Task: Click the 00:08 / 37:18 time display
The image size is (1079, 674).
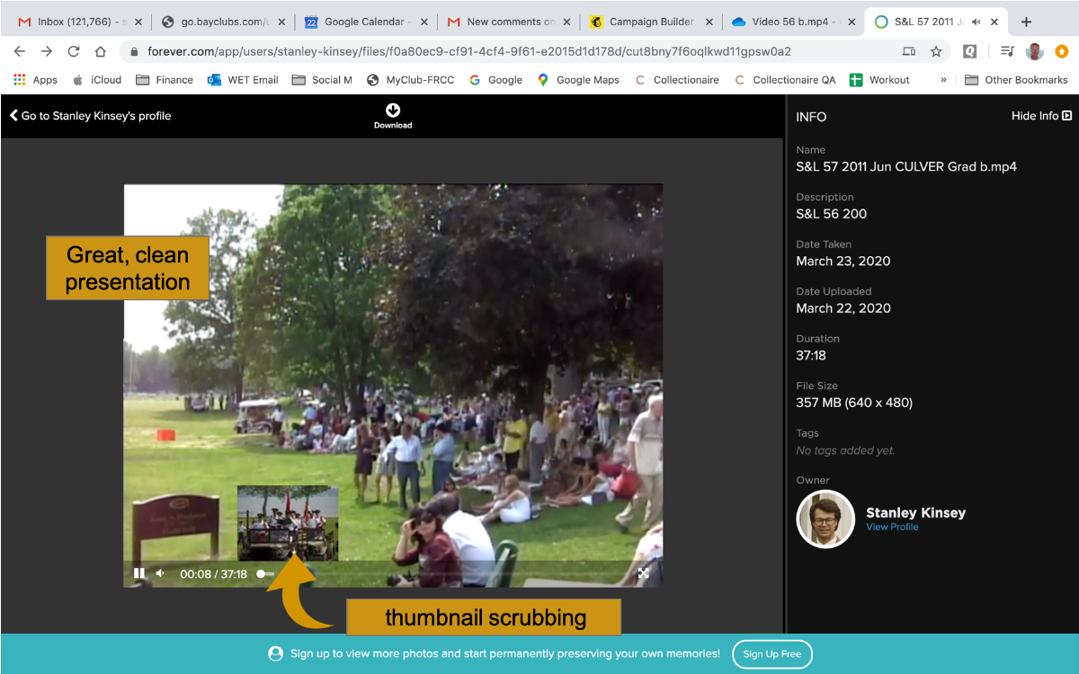Action: (x=213, y=574)
